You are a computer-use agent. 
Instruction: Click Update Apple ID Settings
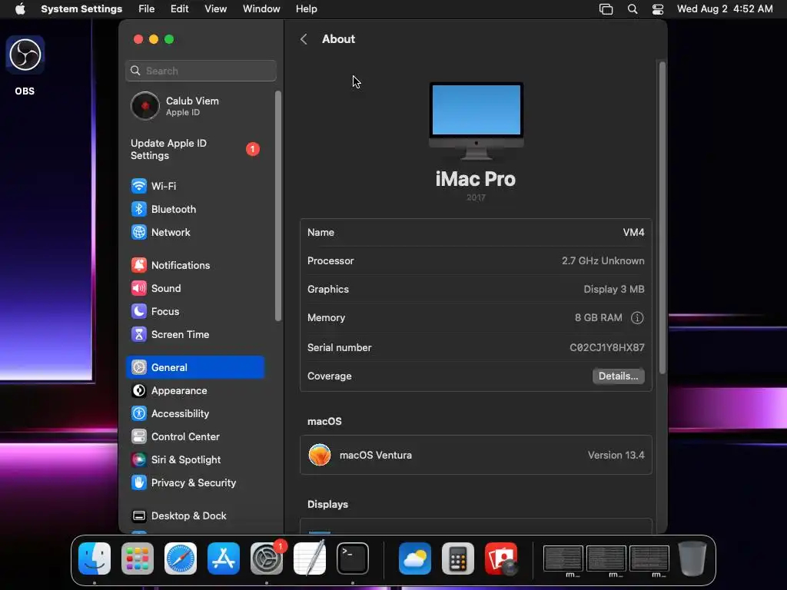[x=194, y=149]
